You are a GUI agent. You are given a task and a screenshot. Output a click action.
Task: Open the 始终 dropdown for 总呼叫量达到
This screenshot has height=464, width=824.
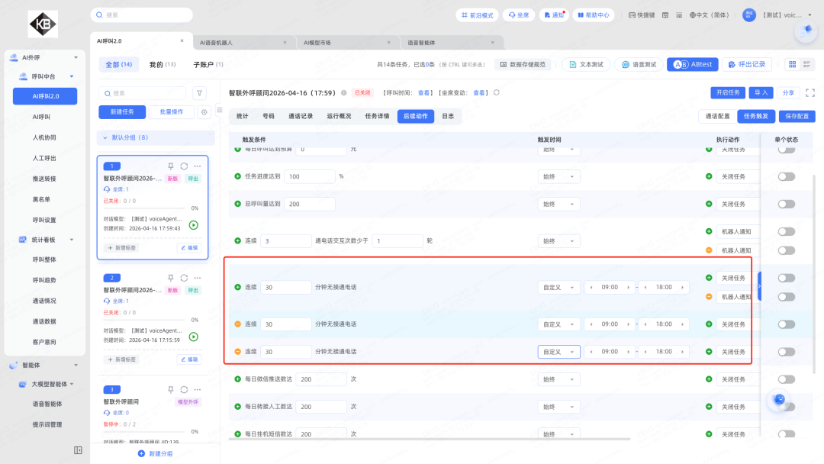click(559, 204)
